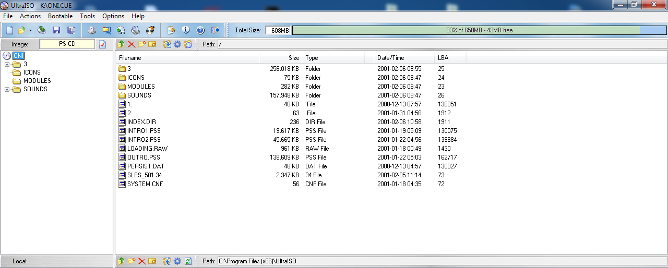
Task: Select the SYSTEM.CNF file row
Action: (290, 184)
